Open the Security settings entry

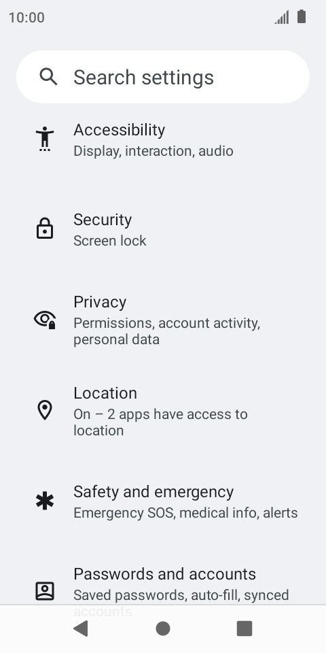coord(163,229)
